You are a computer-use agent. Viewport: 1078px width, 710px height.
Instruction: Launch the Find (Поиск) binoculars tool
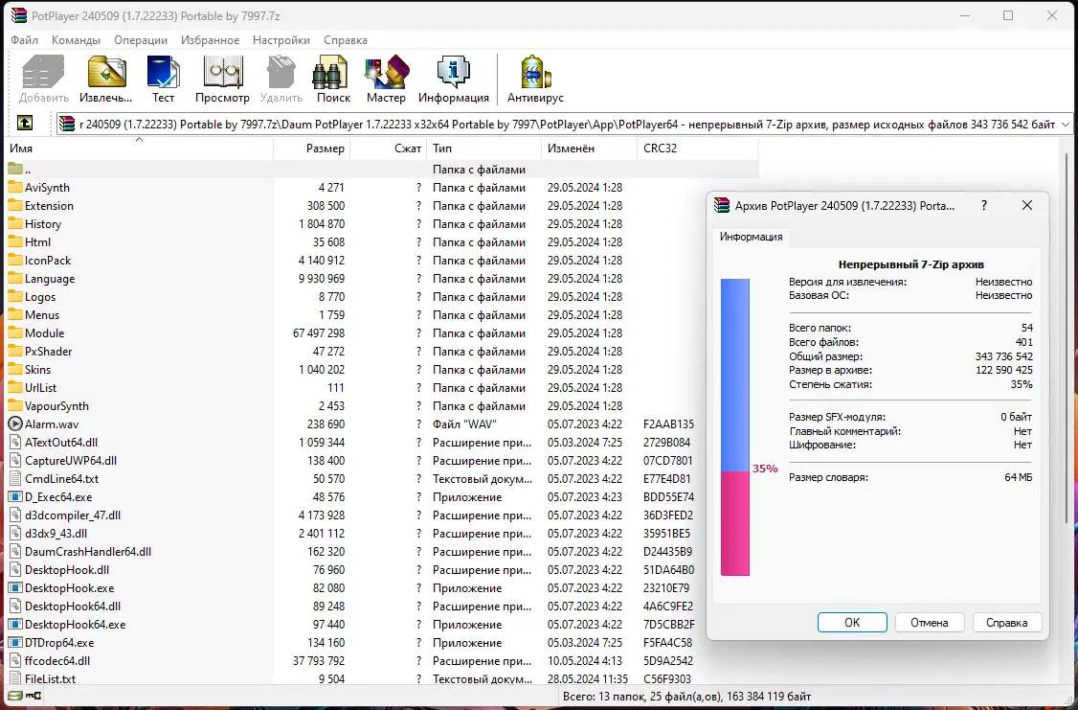click(x=333, y=80)
